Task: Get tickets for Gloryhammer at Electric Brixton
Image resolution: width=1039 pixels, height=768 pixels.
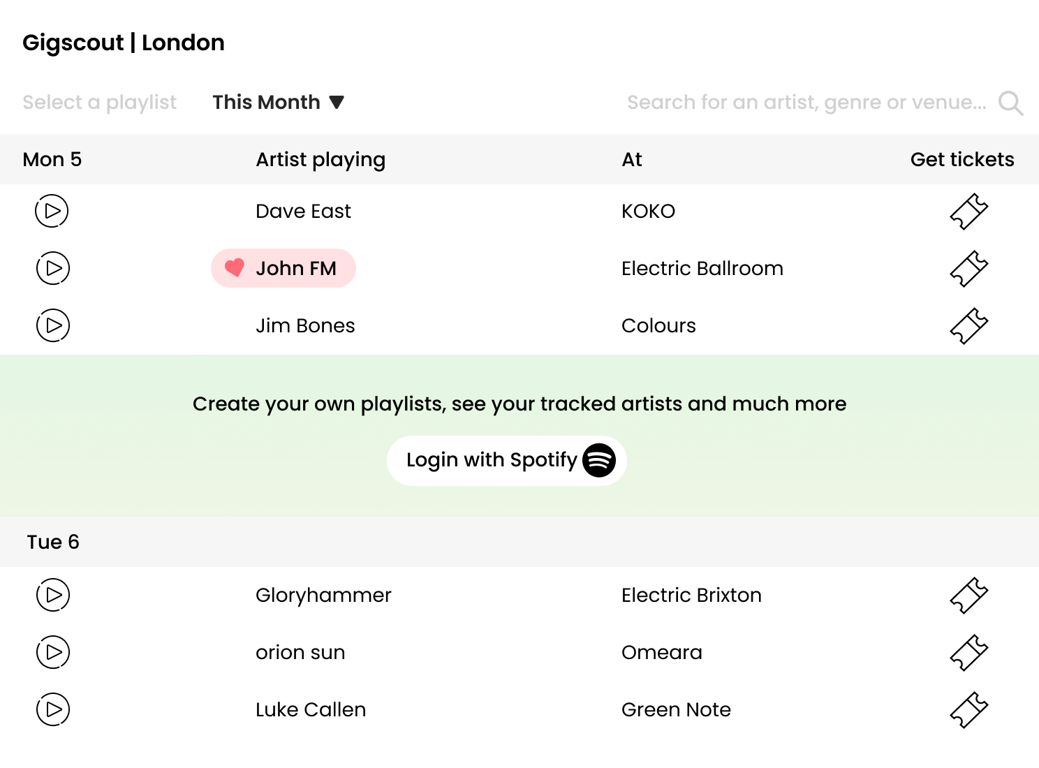Action: point(969,596)
